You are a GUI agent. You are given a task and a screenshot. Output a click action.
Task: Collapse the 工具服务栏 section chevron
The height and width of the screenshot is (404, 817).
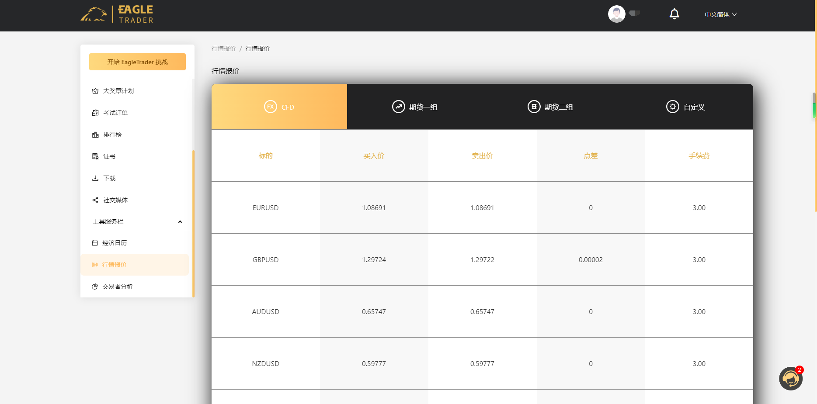point(180,221)
